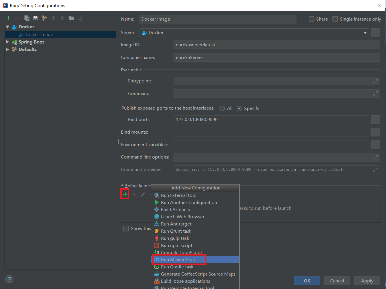Choose Run External tool menu entry
Image resolution: width=386 pixels, height=289 pixels.
pyautogui.click(x=195, y=195)
